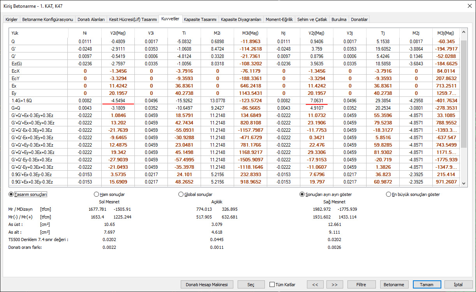The image size is (476, 292).
Task: Select the Tasarım sonuçları radio button
Action: (11, 194)
